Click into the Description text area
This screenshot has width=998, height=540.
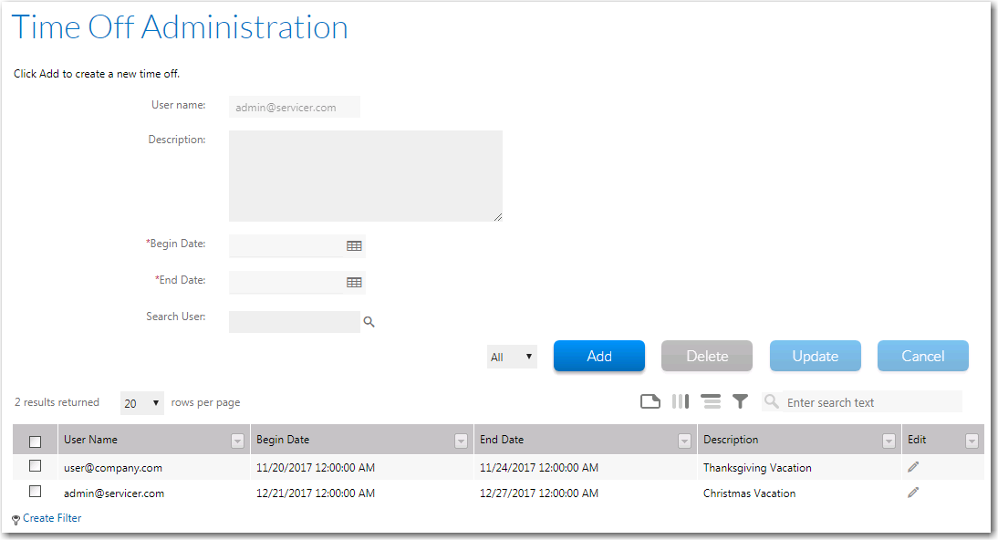coord(365,176)
